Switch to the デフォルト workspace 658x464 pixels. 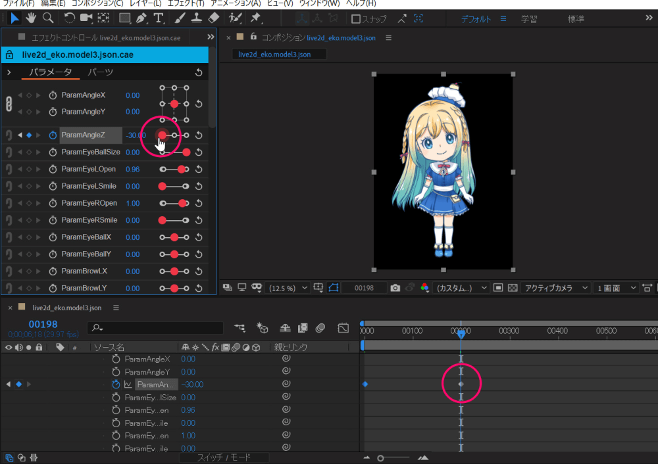(476, 19)
